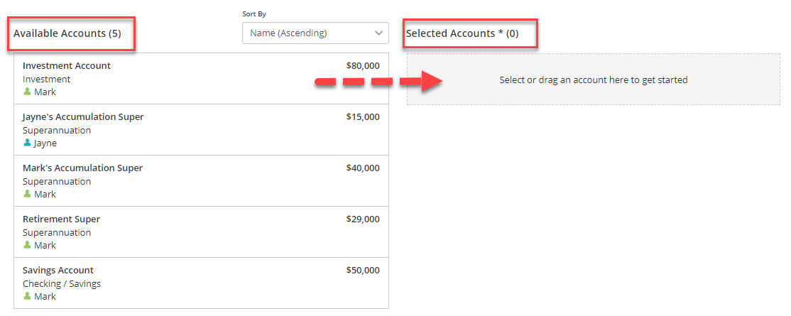Click the Sort By chevron arrow
791x316 pixels.
pos(378,33)
